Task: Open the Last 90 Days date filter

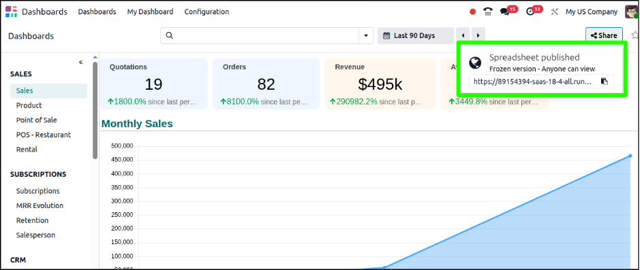Action: [416, 36]
